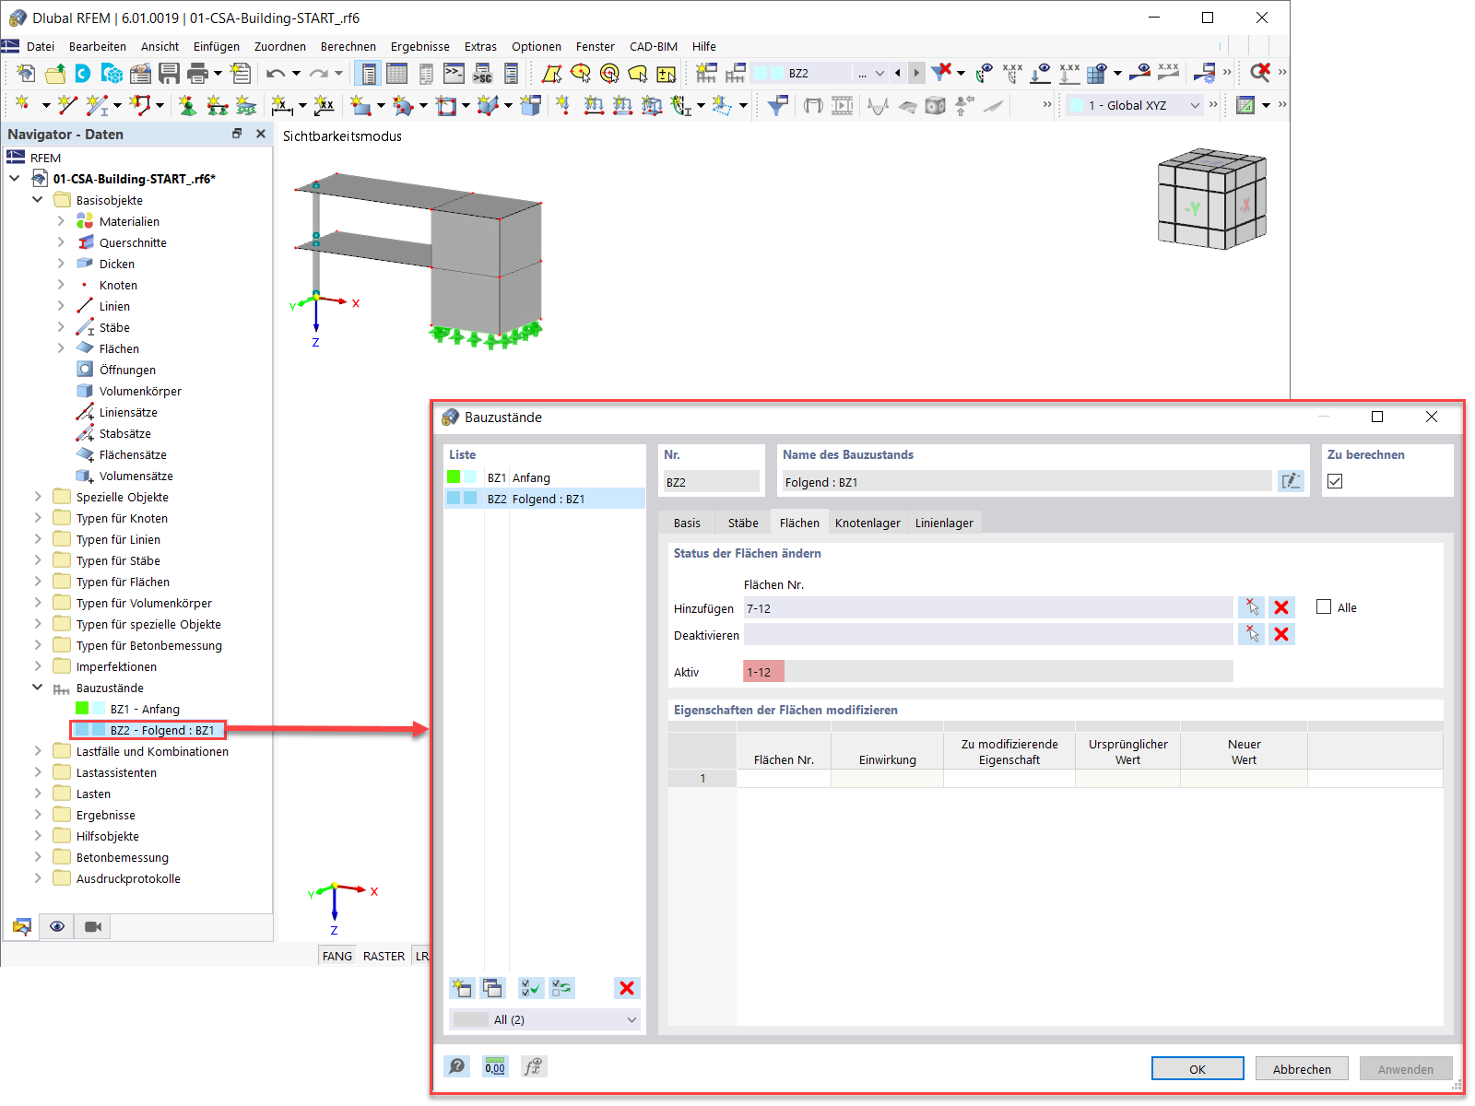Open the 1 - Global XYZ coordinate dropdown
Viewport: 1475px width, 1106px height.
[x=1135, y=105]
